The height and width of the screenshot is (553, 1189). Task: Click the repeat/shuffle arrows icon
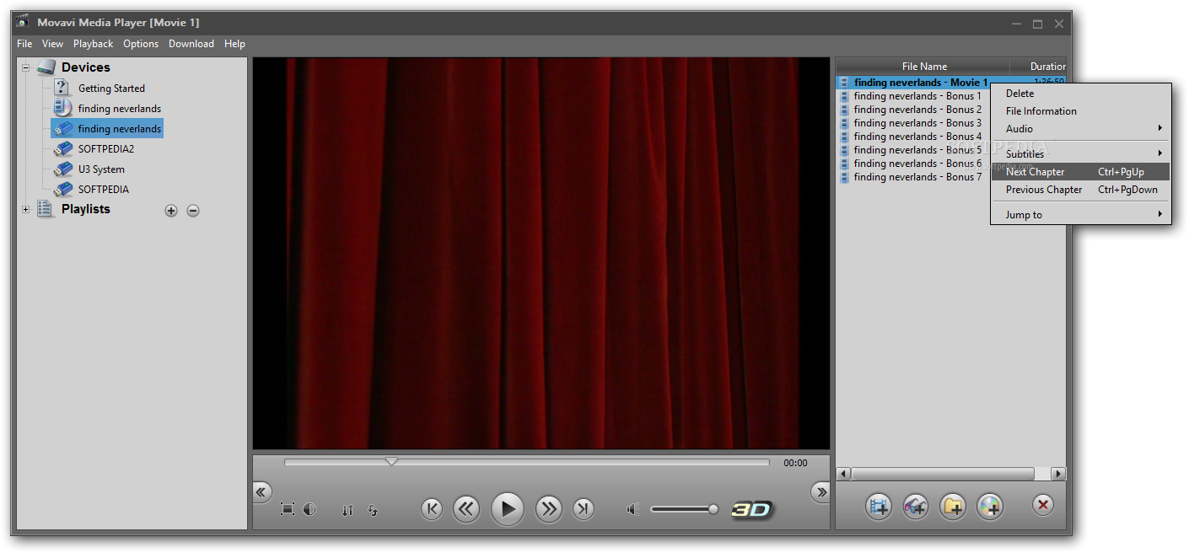coord(373,510)
